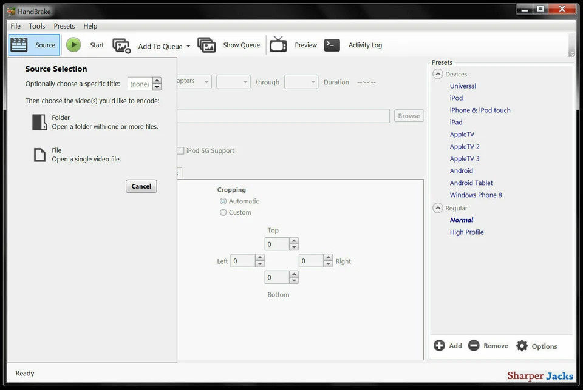
Task: Switch cropping to Custom
Action: point(223,212)
